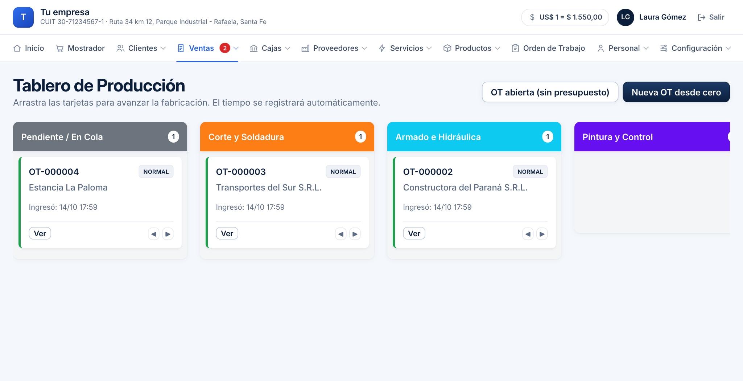Click the Orden de Trabajo clipboard icon
The height and width of the screenshot is (381, 743).
coord(515,48)
